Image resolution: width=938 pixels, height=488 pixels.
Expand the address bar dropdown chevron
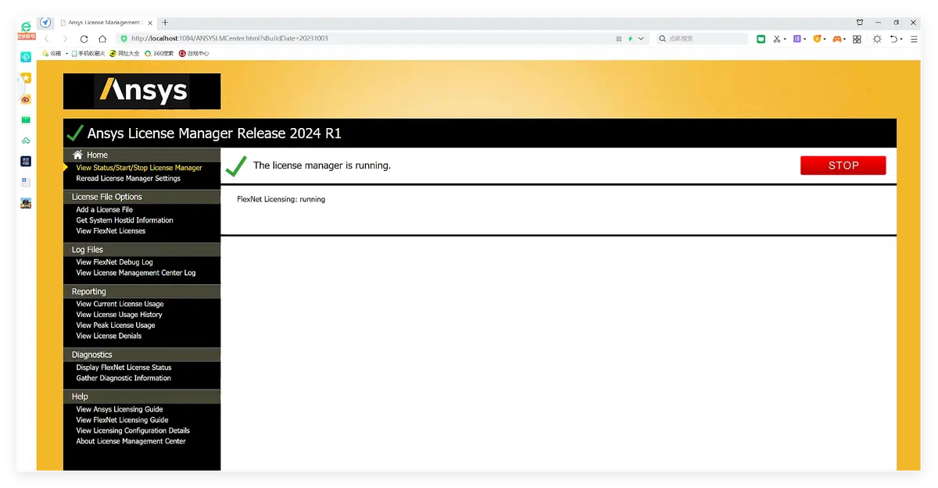pyautogui.click(x=641, y=38)
